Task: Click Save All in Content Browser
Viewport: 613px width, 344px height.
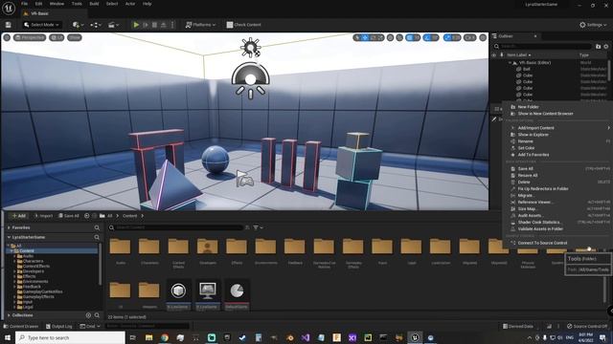Action: click(68, 216)
